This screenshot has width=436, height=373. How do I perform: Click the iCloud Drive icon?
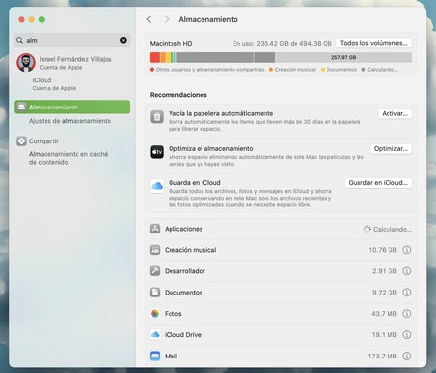point(155,335)
